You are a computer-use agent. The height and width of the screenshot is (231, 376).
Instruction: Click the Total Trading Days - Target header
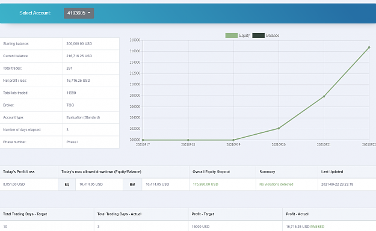(25, 214)
